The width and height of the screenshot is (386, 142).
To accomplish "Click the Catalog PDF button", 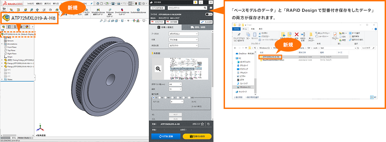I will (158, 22).
